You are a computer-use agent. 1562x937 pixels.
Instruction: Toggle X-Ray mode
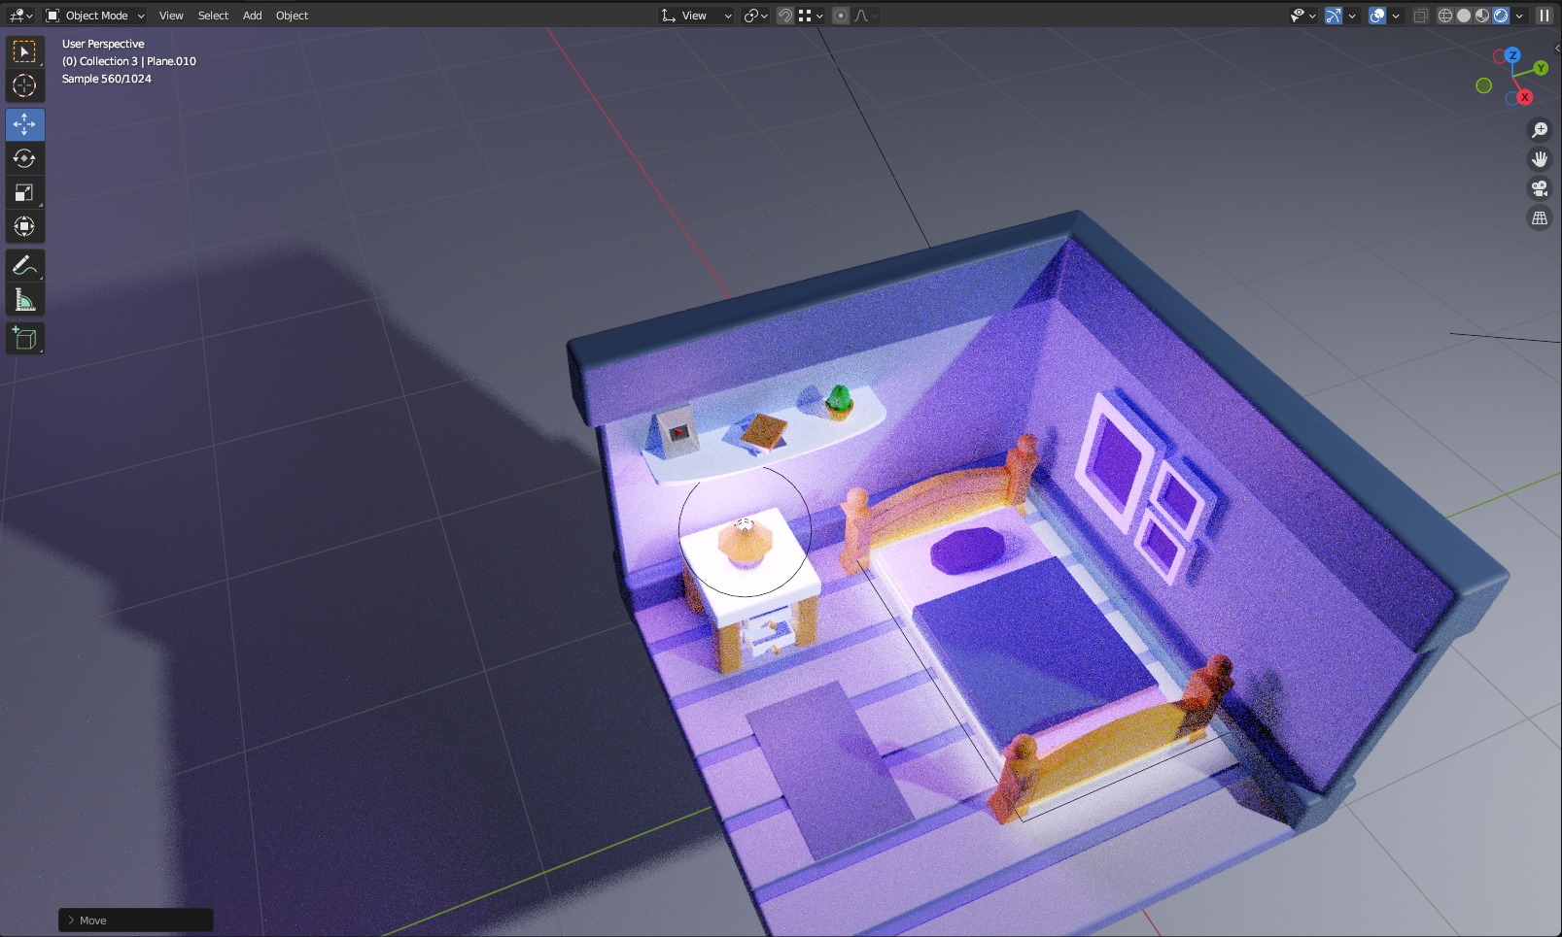click(1420, 16)
